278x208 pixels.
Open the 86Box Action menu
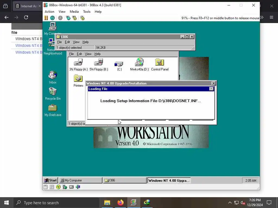[x=49, y=11]
